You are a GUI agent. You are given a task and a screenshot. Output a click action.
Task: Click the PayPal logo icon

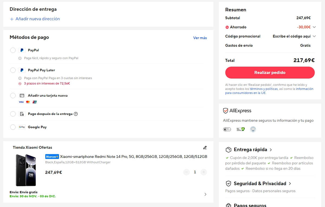coord(22,50)
